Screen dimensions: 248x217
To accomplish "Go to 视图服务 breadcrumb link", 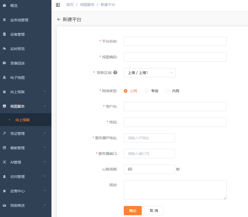I will pyautogui.click(x=87, y=5).
